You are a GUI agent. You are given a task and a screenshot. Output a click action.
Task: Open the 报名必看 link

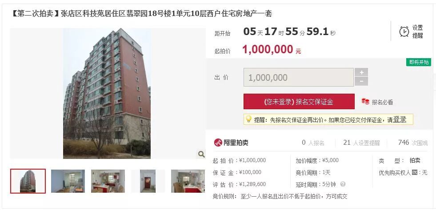pyautogui.click(x=382, y=102)
